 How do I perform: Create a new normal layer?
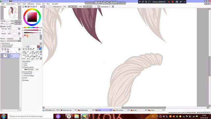pyautogui.click(x=2, y=49)
